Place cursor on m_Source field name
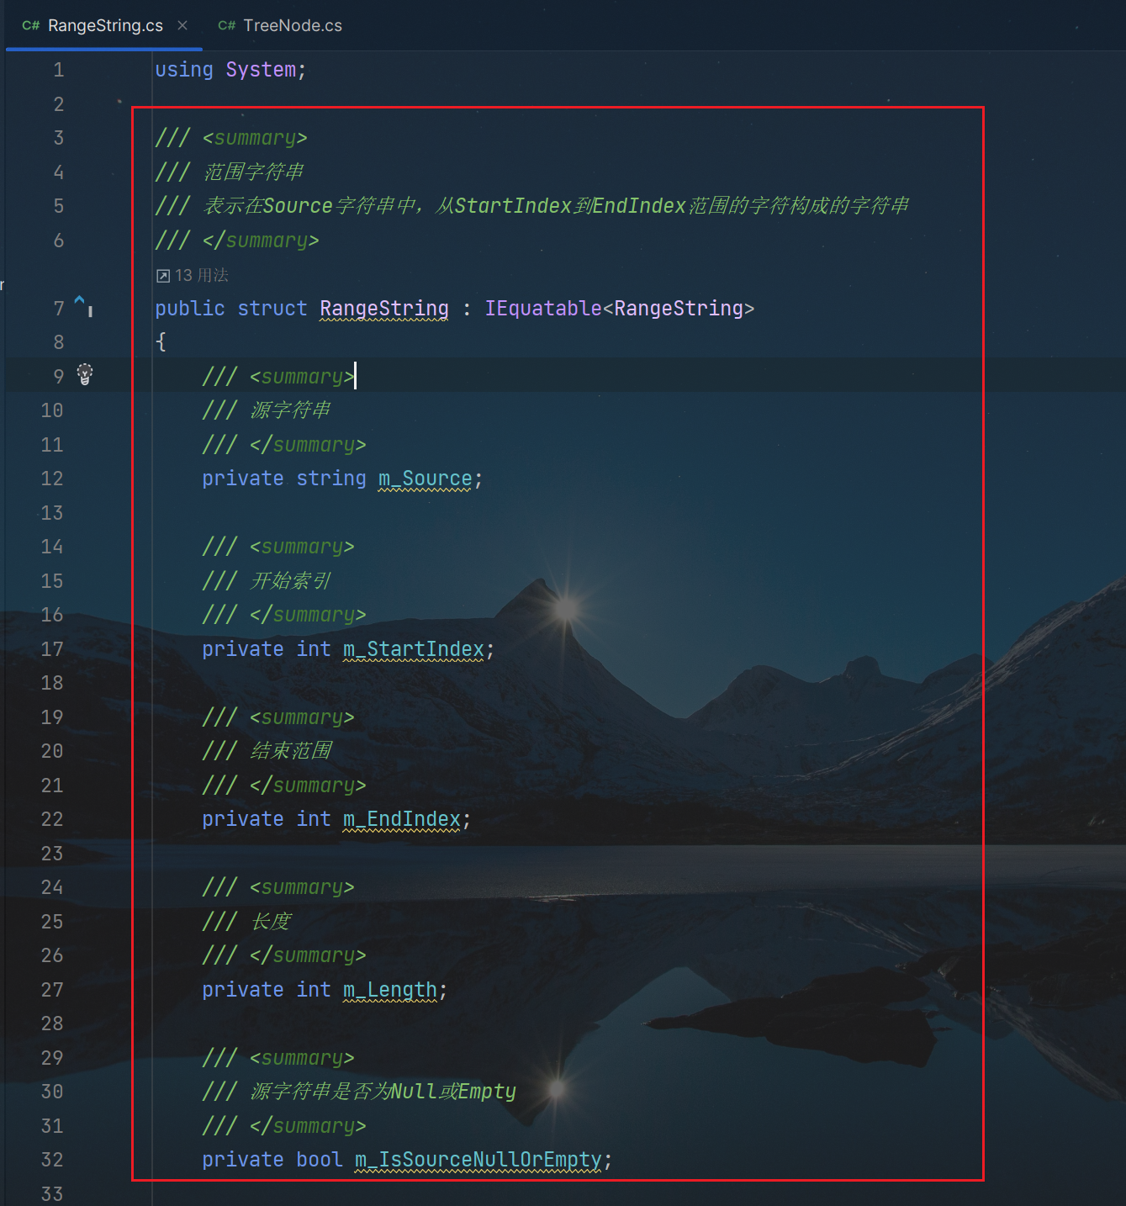 click(425, 479)
